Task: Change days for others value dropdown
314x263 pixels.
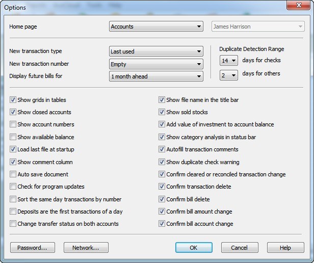Action: 228,75
